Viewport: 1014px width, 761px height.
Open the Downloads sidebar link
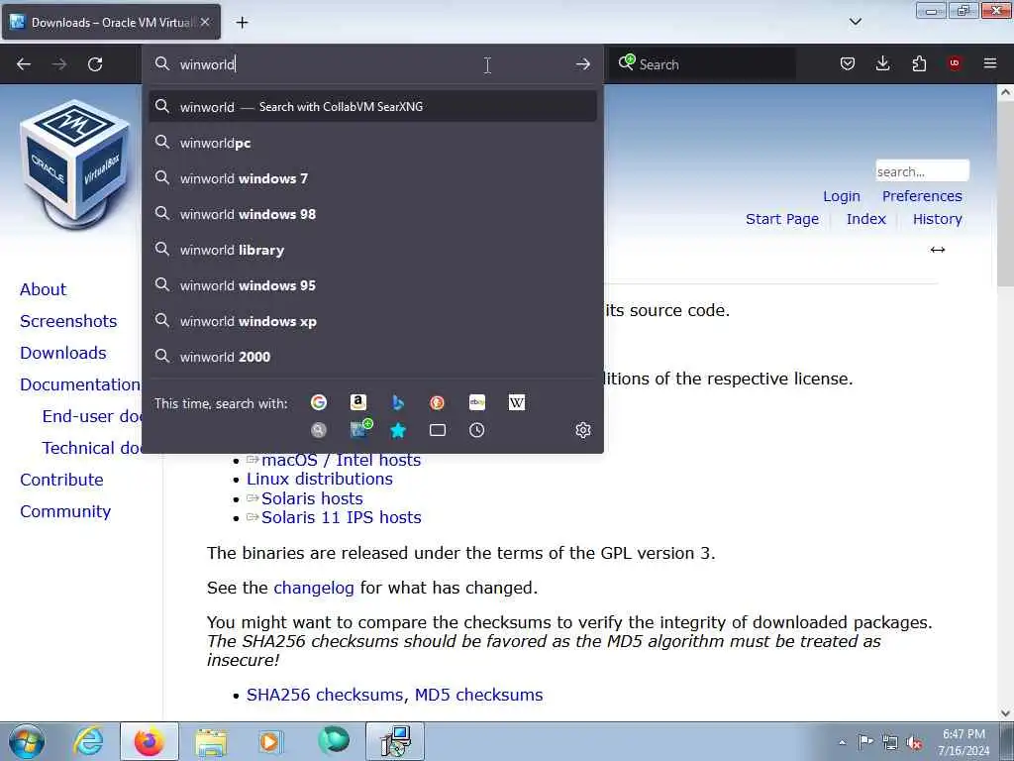click(x=63, y=353)
